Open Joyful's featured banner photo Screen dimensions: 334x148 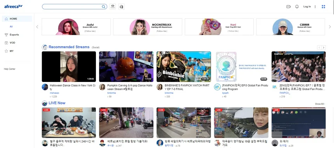(68, 27)
